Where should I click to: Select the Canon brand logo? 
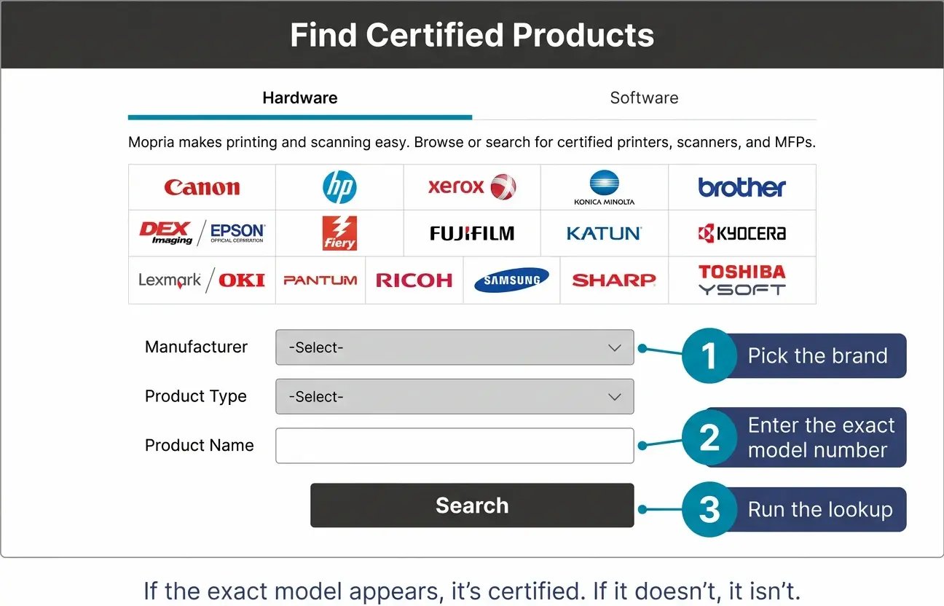(x=202, y=187)
